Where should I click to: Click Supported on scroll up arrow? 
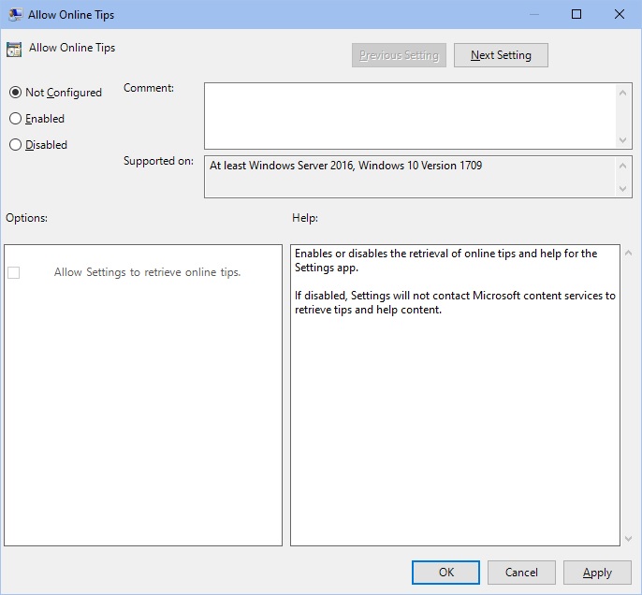click(x=622, y=166)
